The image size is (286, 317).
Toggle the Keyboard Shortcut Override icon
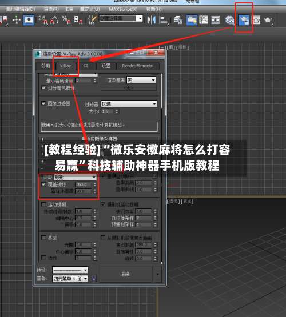pyautogui.click(x=29, y=20)
